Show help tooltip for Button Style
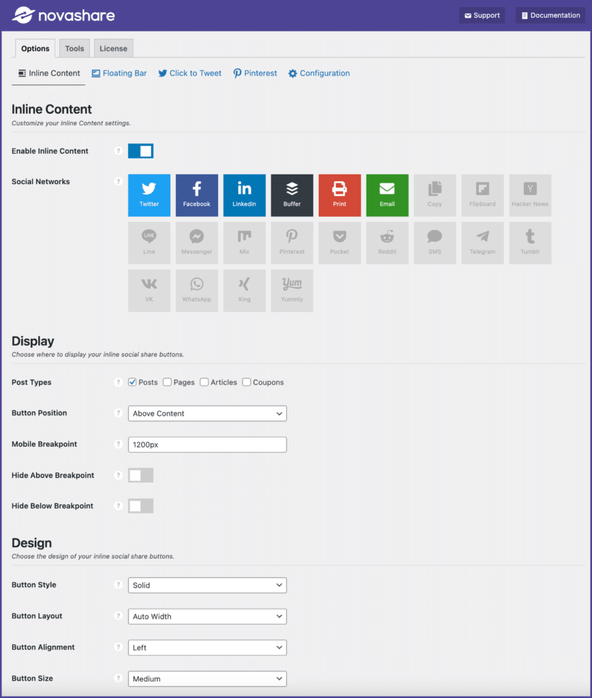Image resolution: width=592 pixels, height=698 pixels. coord(118,585)
